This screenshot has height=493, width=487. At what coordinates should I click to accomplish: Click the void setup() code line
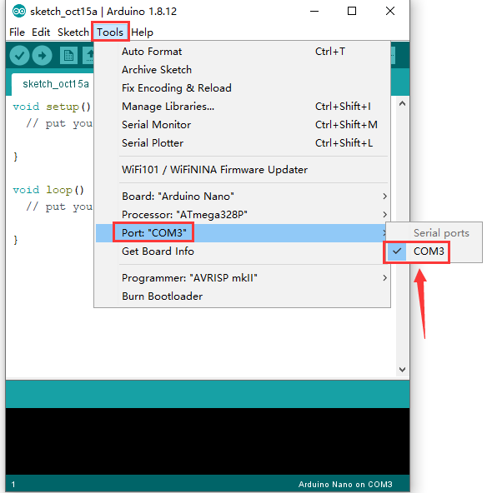[52, 107]
